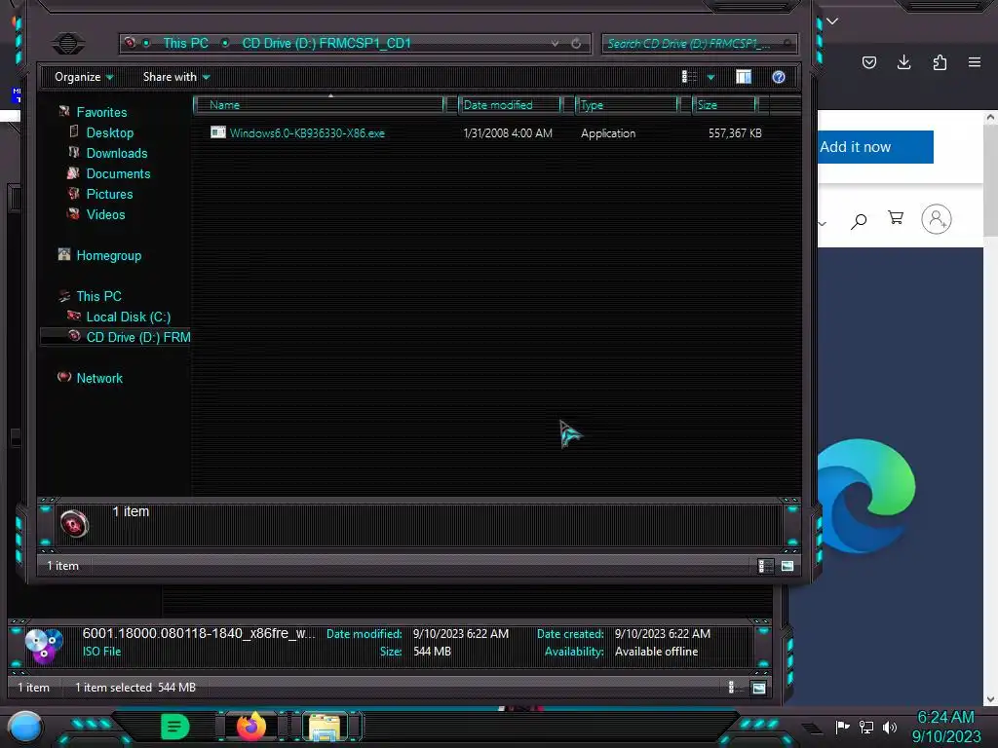This screenshot has width=998, height=748.
Task: Click the Desktop sidebar icon
Action: point(74,131)
